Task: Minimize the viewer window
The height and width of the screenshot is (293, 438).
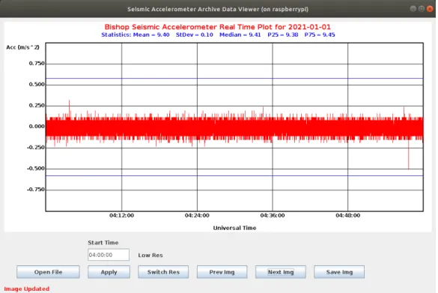Action: click(413, 9)
